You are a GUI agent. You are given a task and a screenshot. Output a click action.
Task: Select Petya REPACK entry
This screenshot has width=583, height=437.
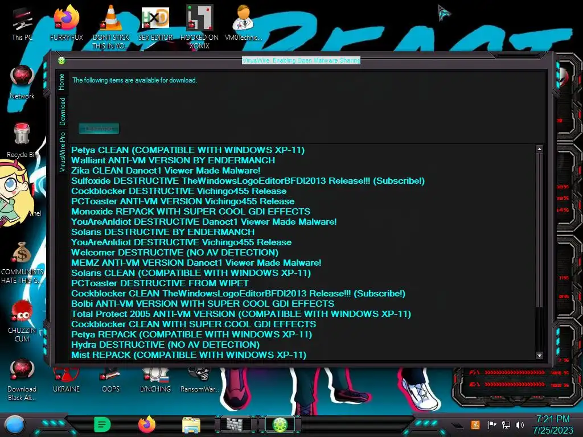pos(191,335)
